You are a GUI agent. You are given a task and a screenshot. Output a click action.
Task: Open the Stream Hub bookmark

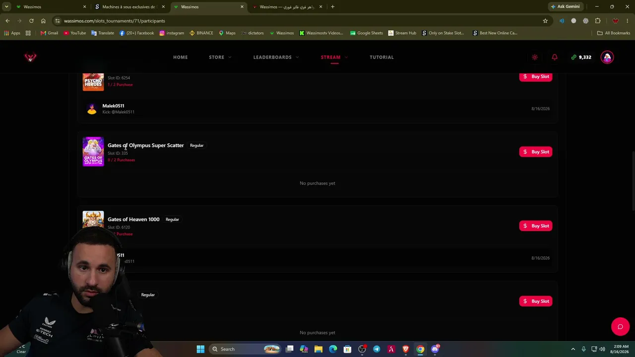point(402,33)
